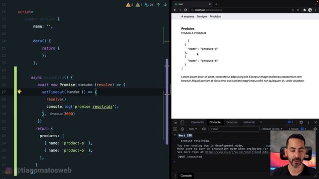Open the vuejs.org deployment guide link
Image resolution: width=319 pixels, height=179 pixels.
point(237,152)
